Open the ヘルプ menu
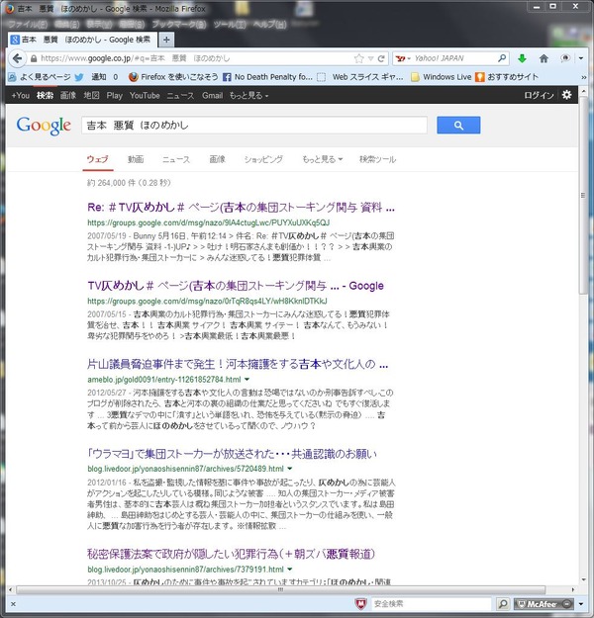 270,25
